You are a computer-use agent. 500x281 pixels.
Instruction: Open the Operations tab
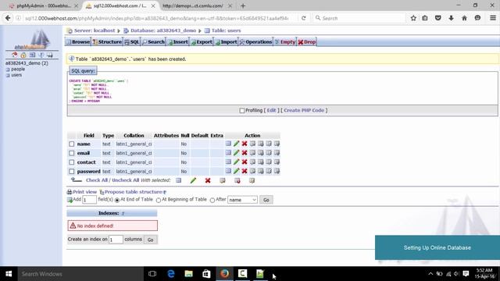[x=255, y=41]
